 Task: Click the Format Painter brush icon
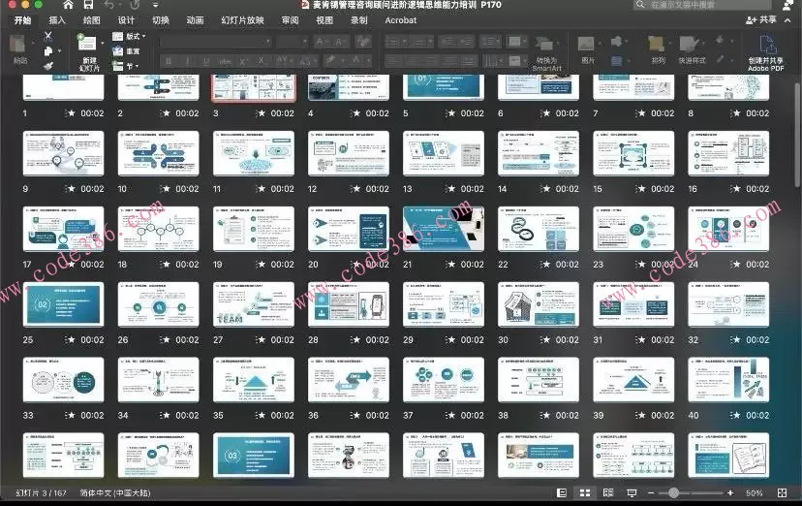(x=48, y=66)
